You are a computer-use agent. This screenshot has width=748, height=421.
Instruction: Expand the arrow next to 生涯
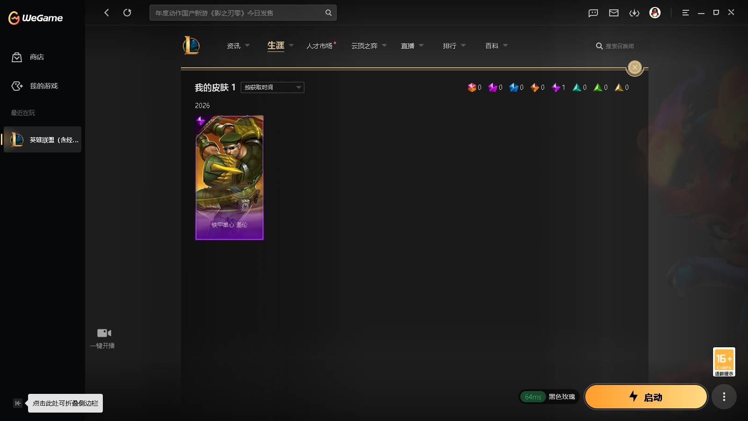(x=291, y=45)
